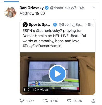Click the @danorlovsky7 mention in quoted tweet
Screen dimensions: 102x105
coord(49,31)
